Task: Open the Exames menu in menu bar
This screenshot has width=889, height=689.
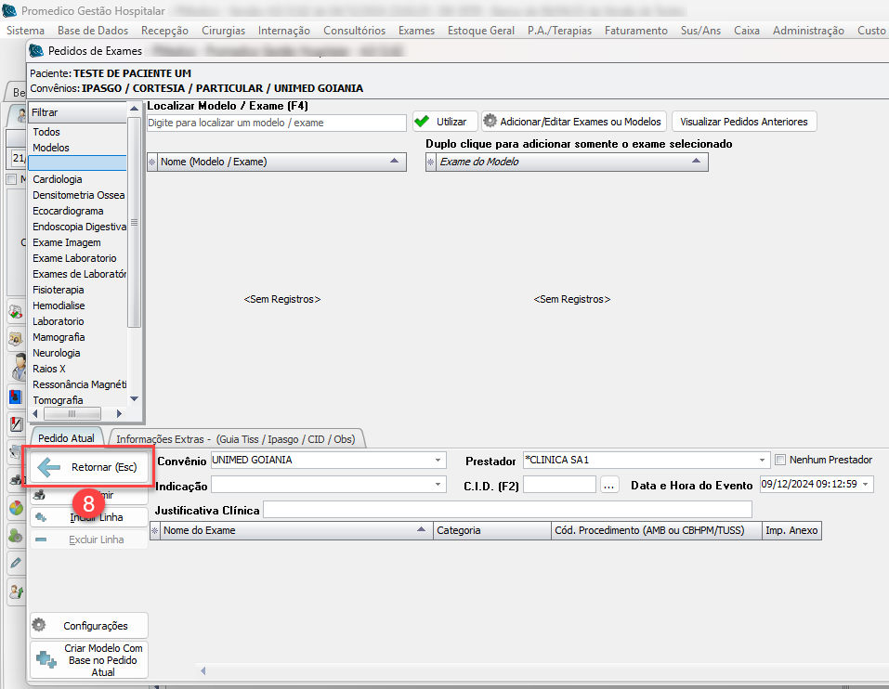Action: point(416,31)
